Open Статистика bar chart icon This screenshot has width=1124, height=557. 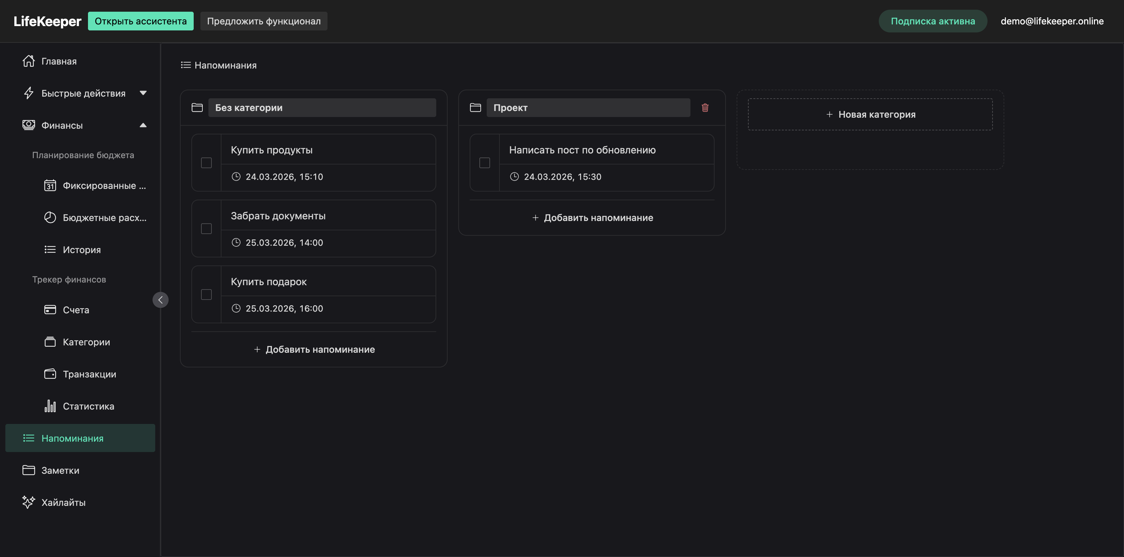coord(50,406)
